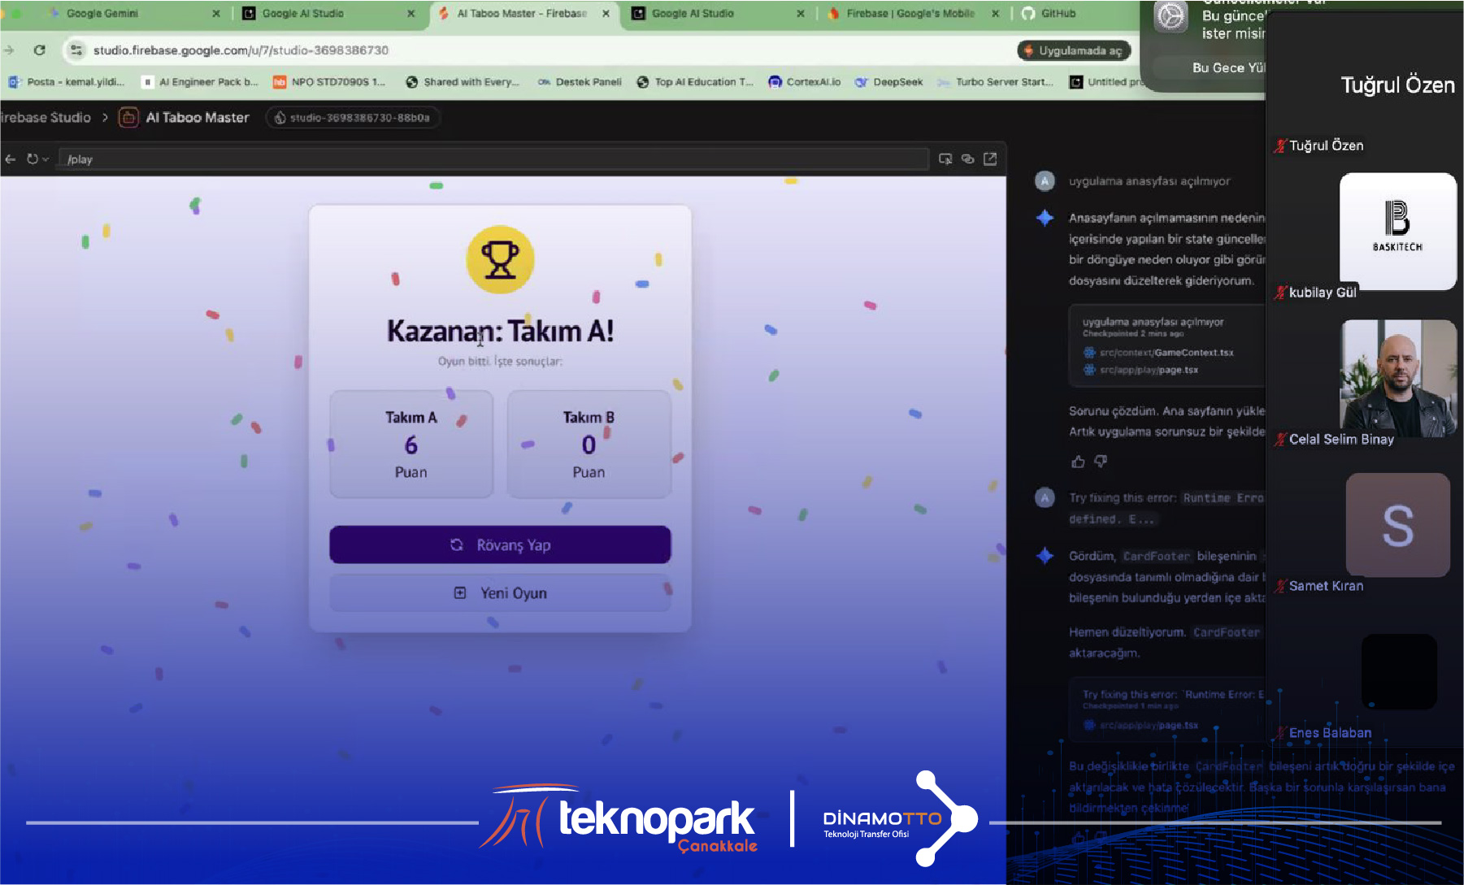Open the first src/app/play/page.tsx file link
1464x885 pixels.
pyautogui.click(x=1148, y=370)
